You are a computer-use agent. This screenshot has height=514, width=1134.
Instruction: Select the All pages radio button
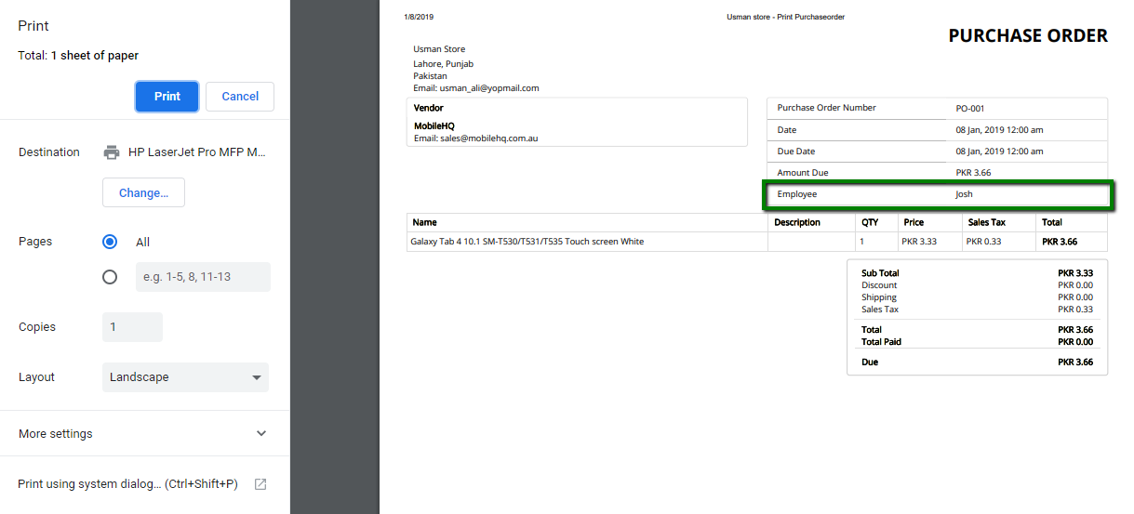[x=110, y=242]
